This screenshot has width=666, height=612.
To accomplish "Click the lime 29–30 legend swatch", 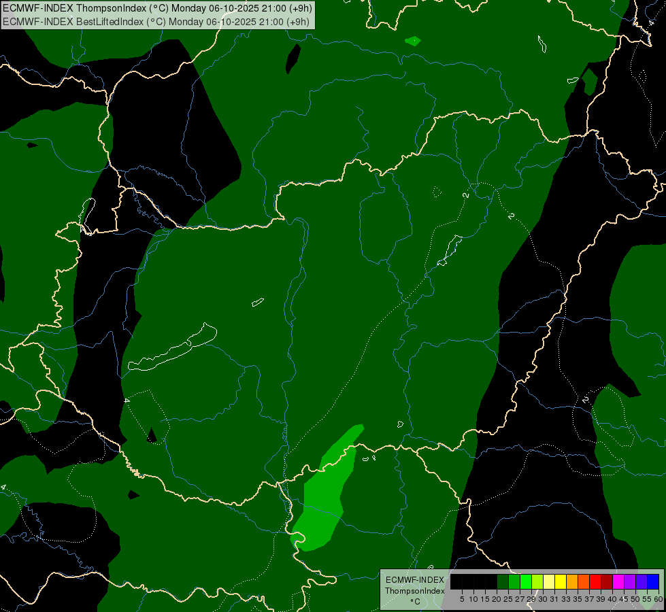I will [537, 581].
